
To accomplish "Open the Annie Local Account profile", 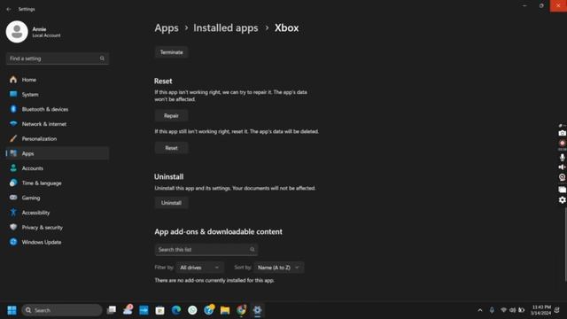I will point(34,32).
